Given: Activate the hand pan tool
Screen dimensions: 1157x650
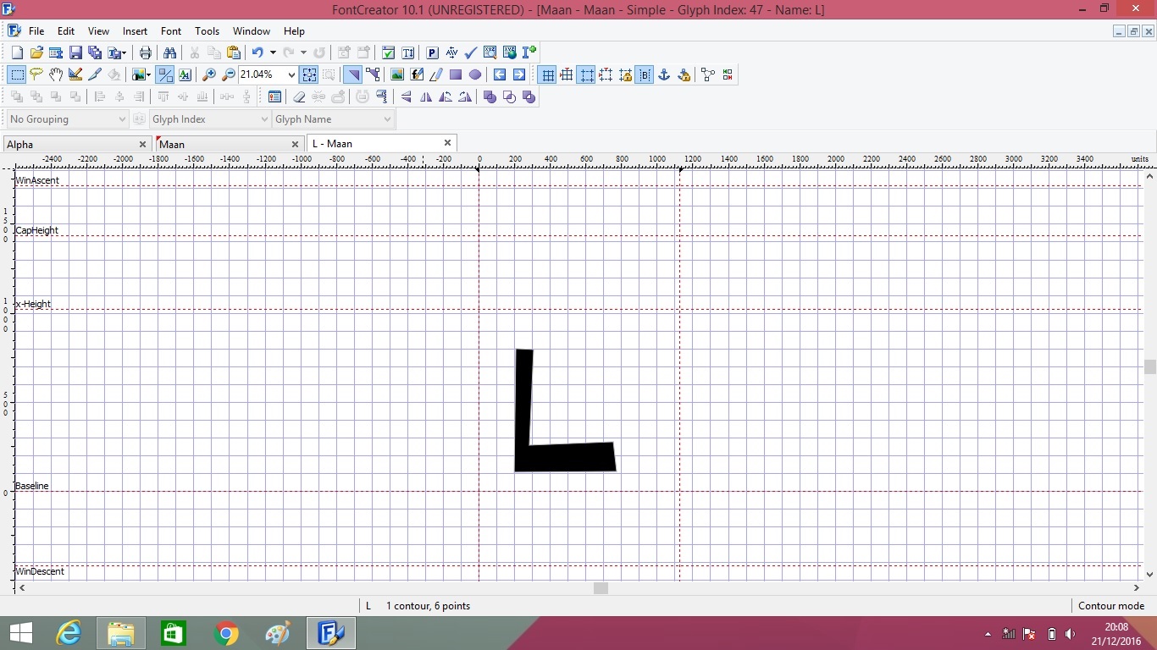Looking at the screenshot, I should pos(56,74).
